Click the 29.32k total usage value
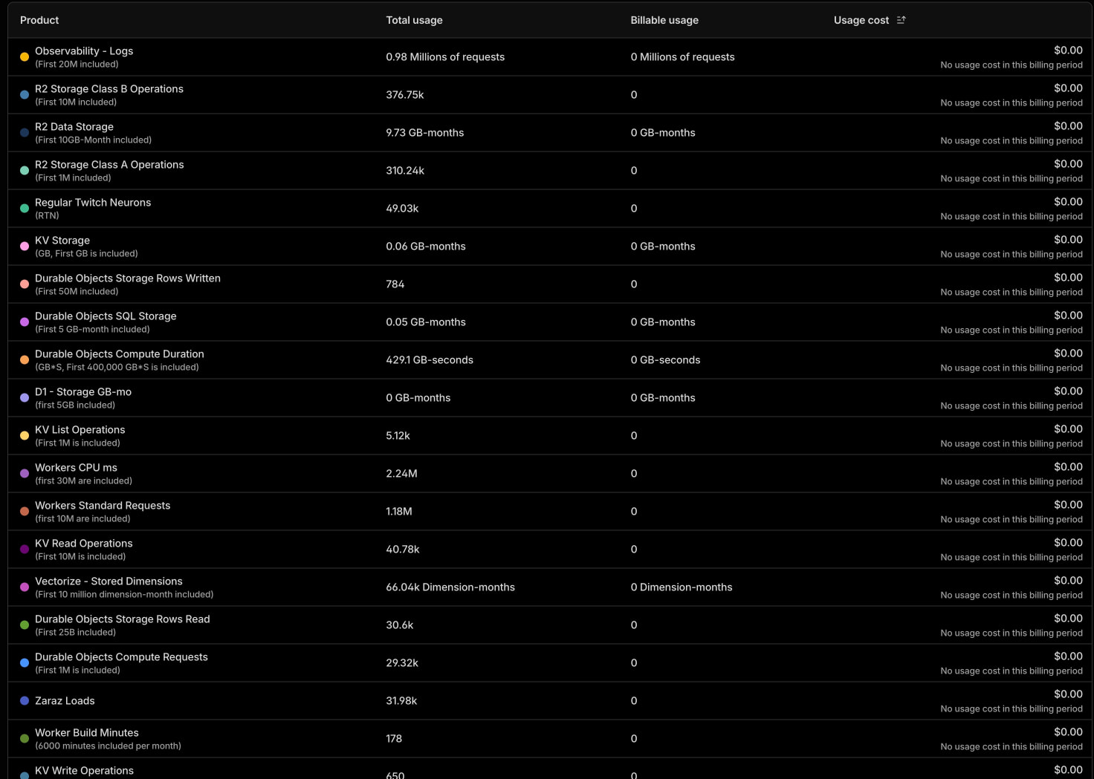 click(402, 663)
